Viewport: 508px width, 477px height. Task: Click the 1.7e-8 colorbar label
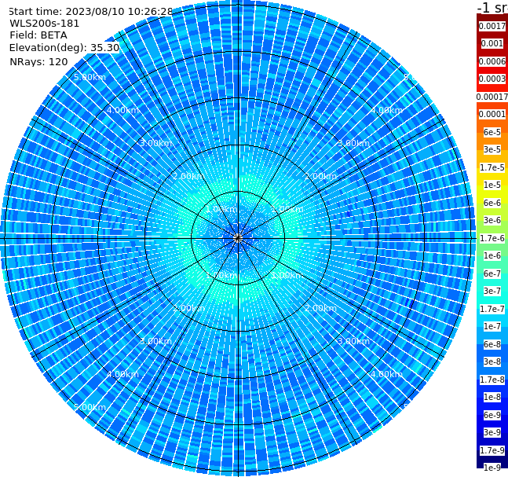(492, 380)
